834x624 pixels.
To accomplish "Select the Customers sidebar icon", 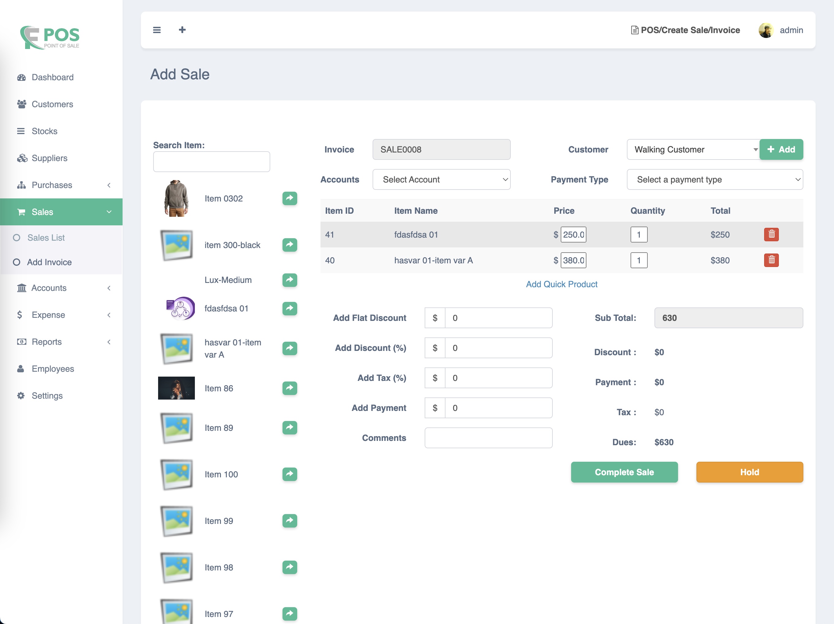I will (x=21, y=104).
